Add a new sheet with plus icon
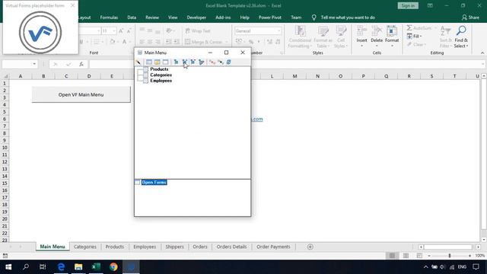 click(310, 247)
